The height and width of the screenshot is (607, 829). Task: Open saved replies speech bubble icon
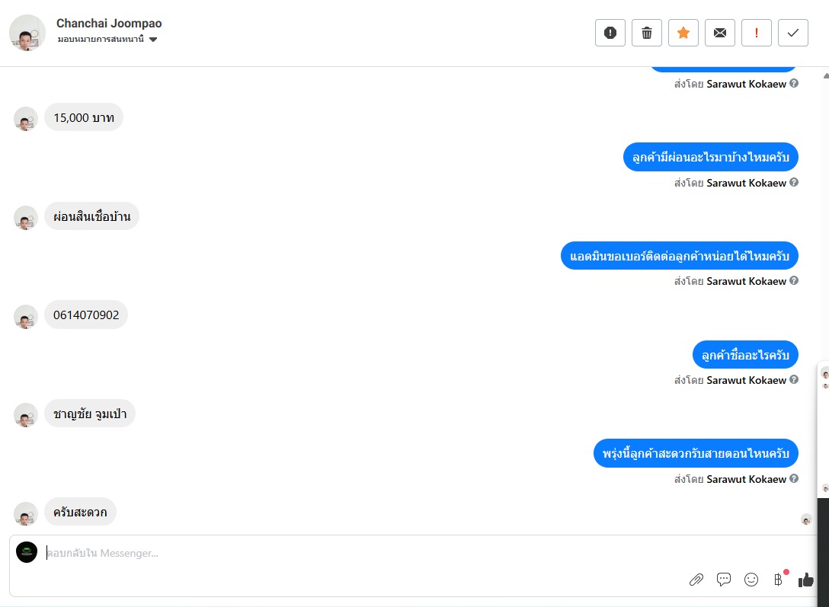[x=724, y=580]
